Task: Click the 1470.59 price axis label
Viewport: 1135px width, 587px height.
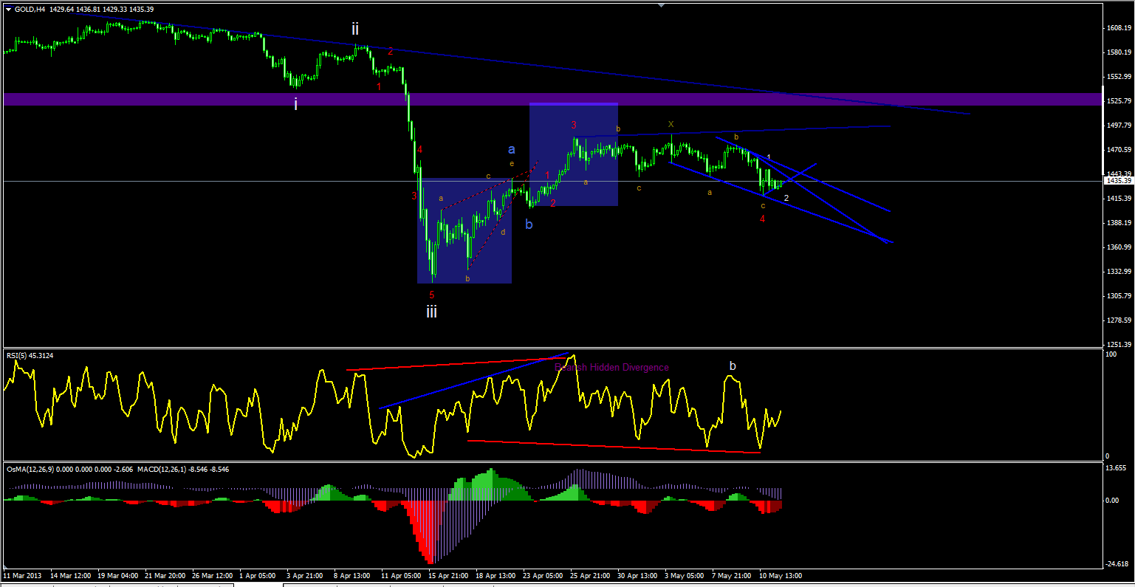Action: [x=1120, y=150]
